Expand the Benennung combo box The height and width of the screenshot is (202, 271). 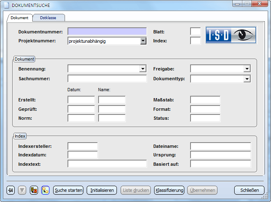[x=143, y=69]
